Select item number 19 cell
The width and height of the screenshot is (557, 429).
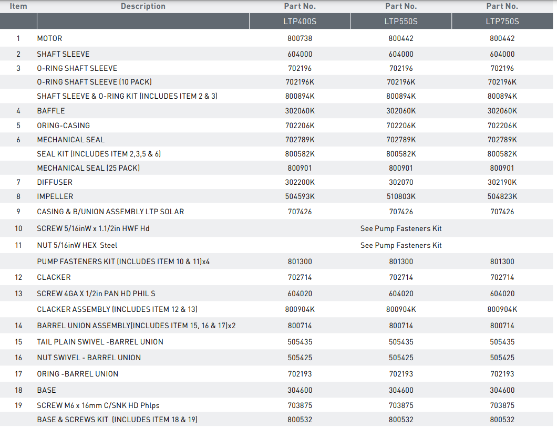pyautogui.click(x=18, y=405)
